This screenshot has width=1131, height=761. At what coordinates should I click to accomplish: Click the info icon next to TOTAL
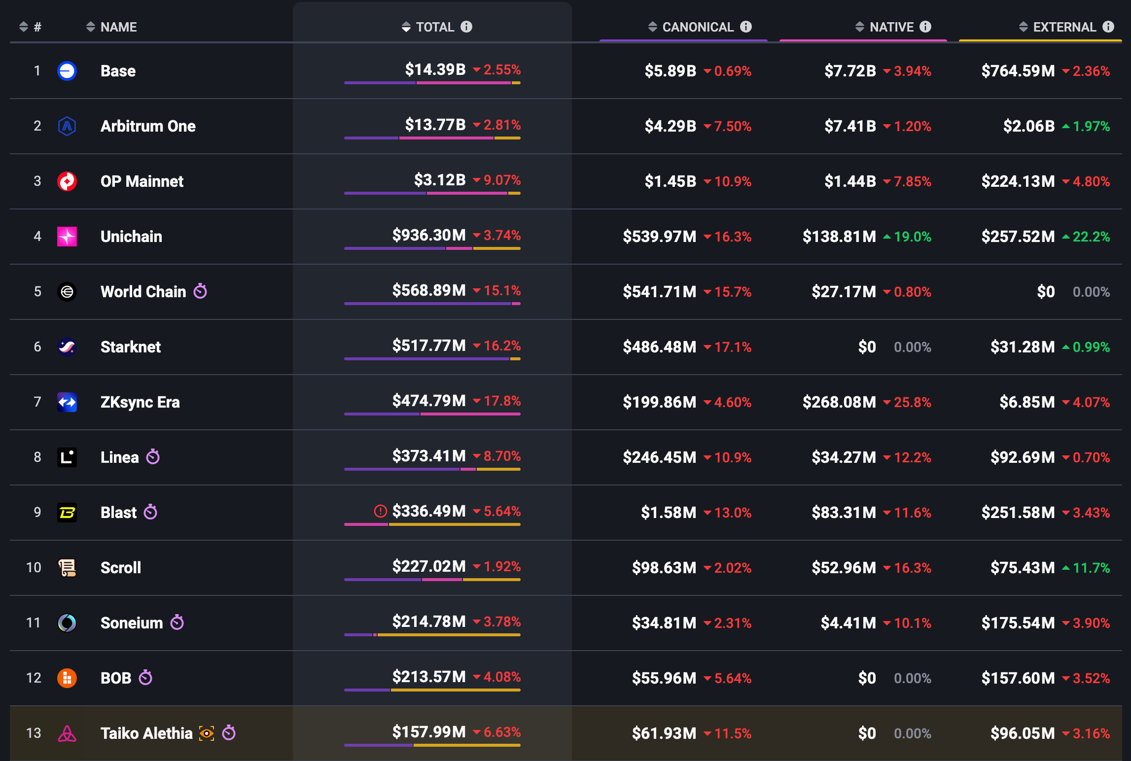tap(466, 27)
